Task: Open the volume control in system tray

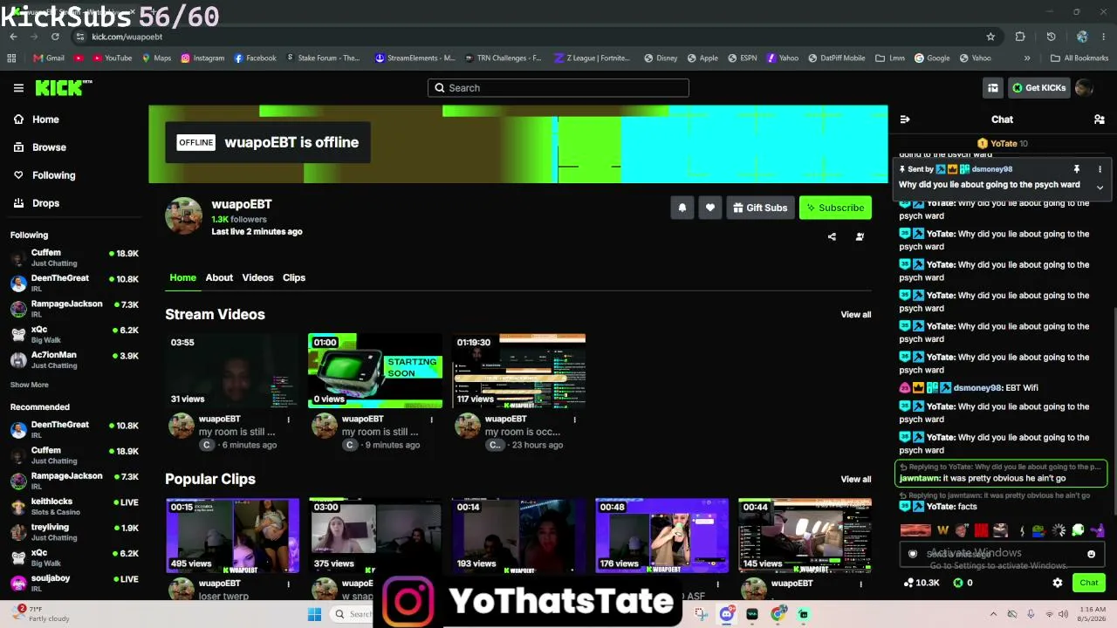Action: 1063,614
